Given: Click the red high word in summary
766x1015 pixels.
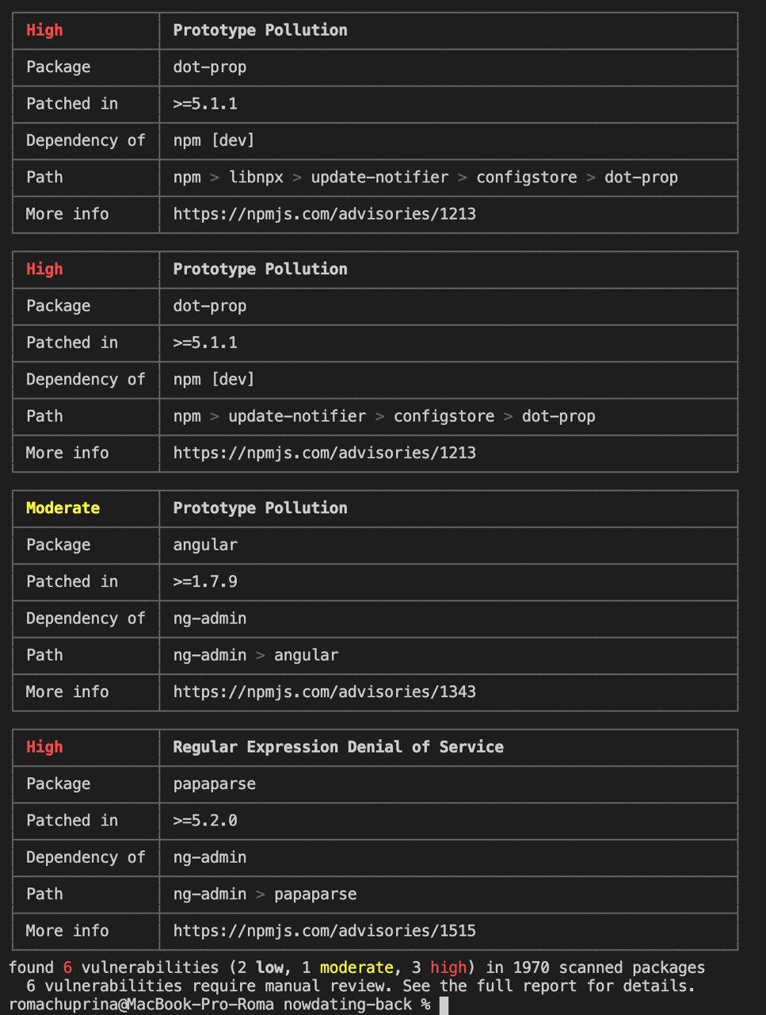Looking at the screenshot, I should click(x=448, y=967).
